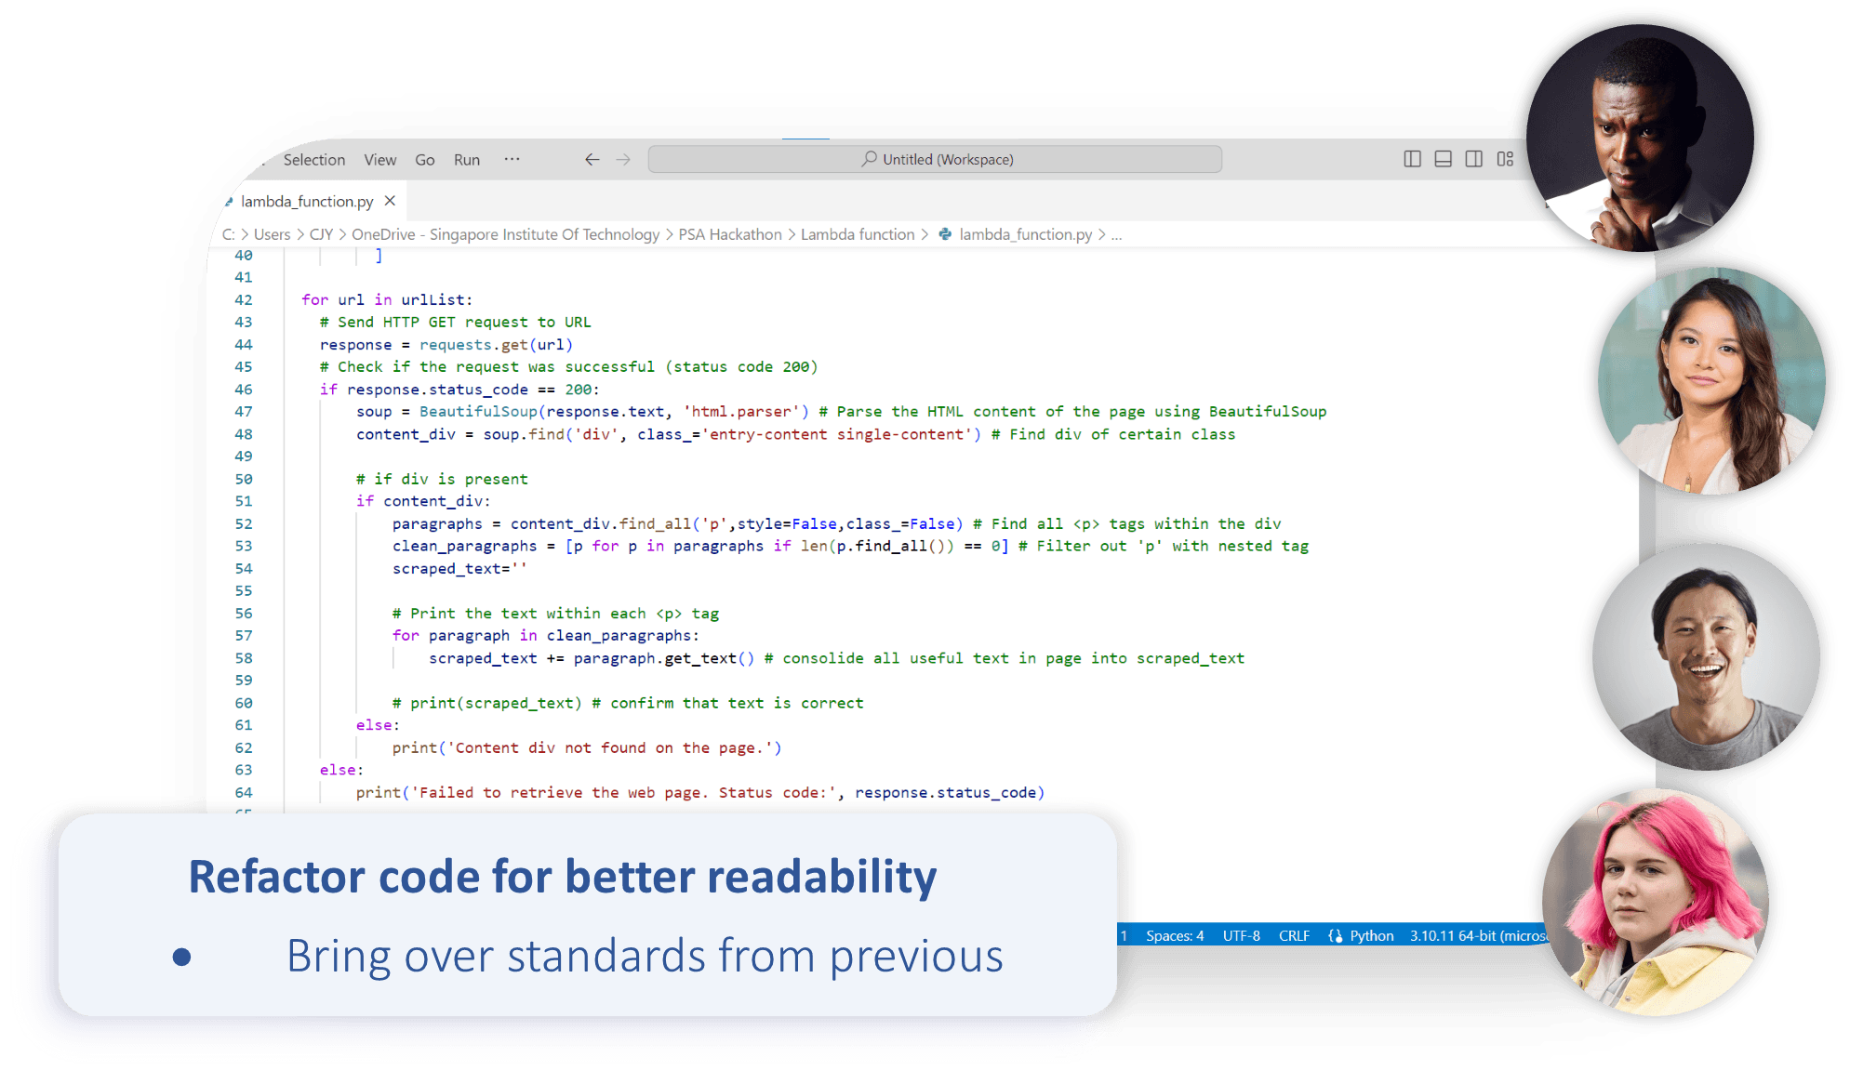
Task: Click UTF-8 encoding in status bar
Action: 1241,935
